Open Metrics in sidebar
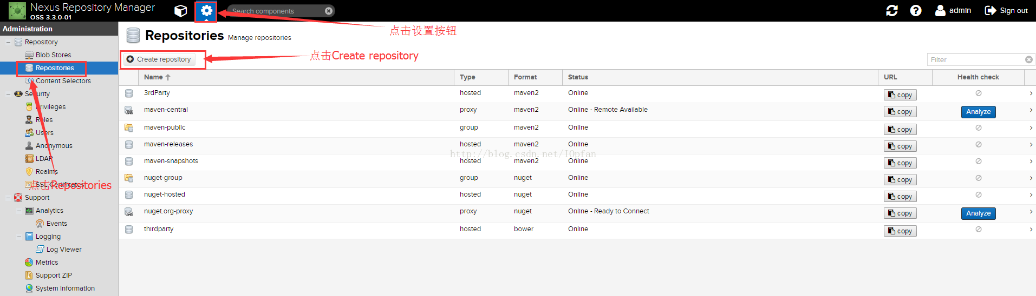This screenshot has width=1036, height=296. [47, 263]
